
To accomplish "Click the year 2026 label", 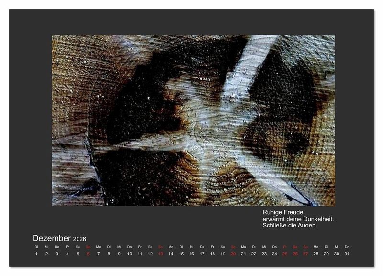I will click(x=80, y=239).
